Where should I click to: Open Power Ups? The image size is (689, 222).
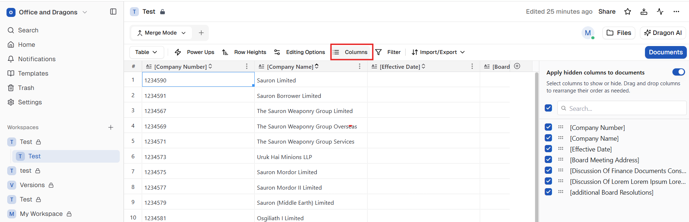tap(194, 52)
